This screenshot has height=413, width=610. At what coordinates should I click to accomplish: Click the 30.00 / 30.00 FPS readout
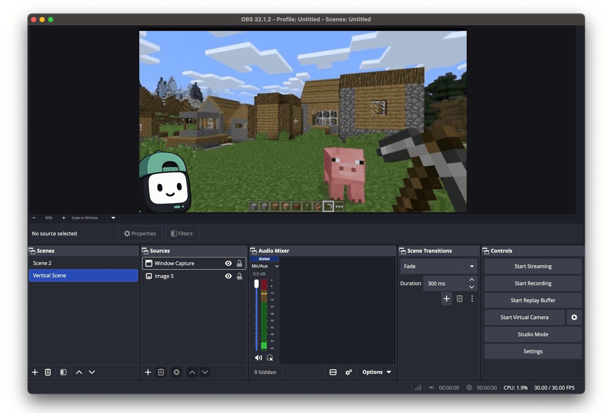(x=554, y=388)
